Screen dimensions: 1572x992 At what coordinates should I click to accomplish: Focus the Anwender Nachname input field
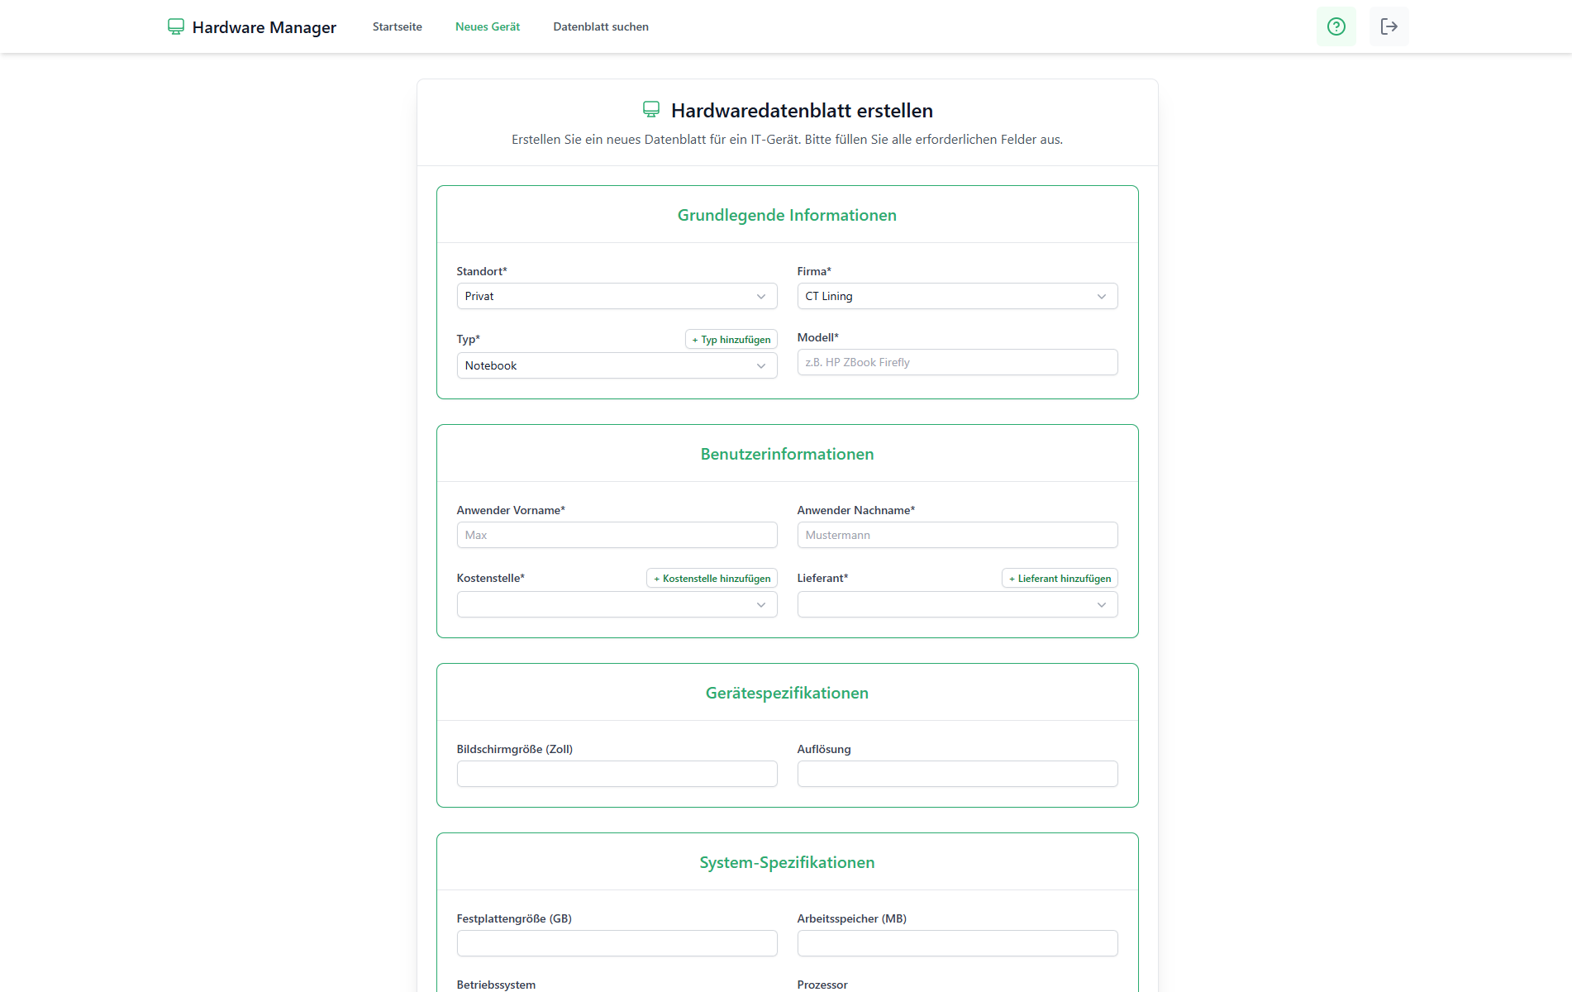pyautogui.click(x=957, y=535)
